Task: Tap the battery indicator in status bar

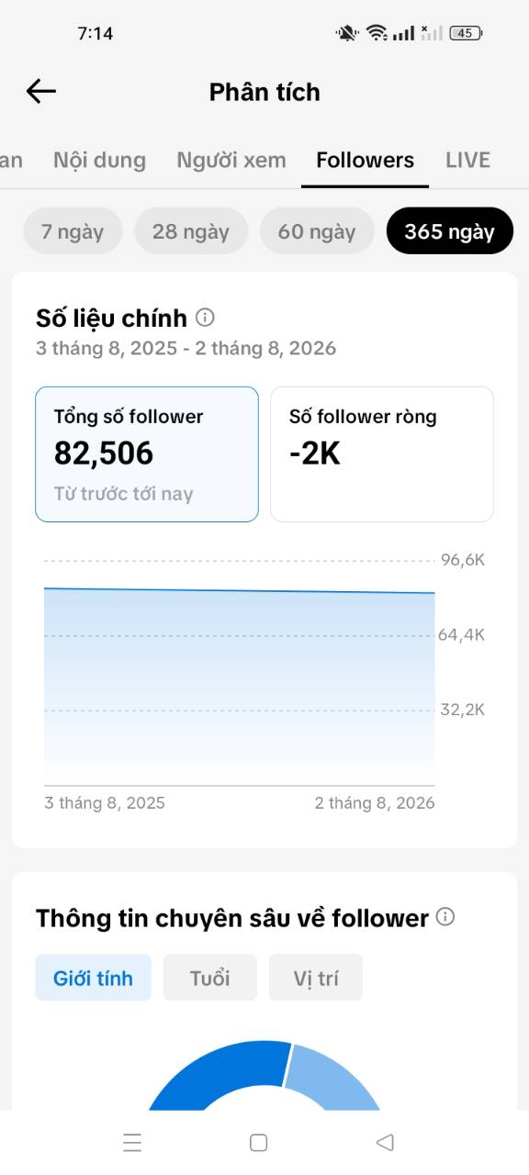Action: click(466, 33)
